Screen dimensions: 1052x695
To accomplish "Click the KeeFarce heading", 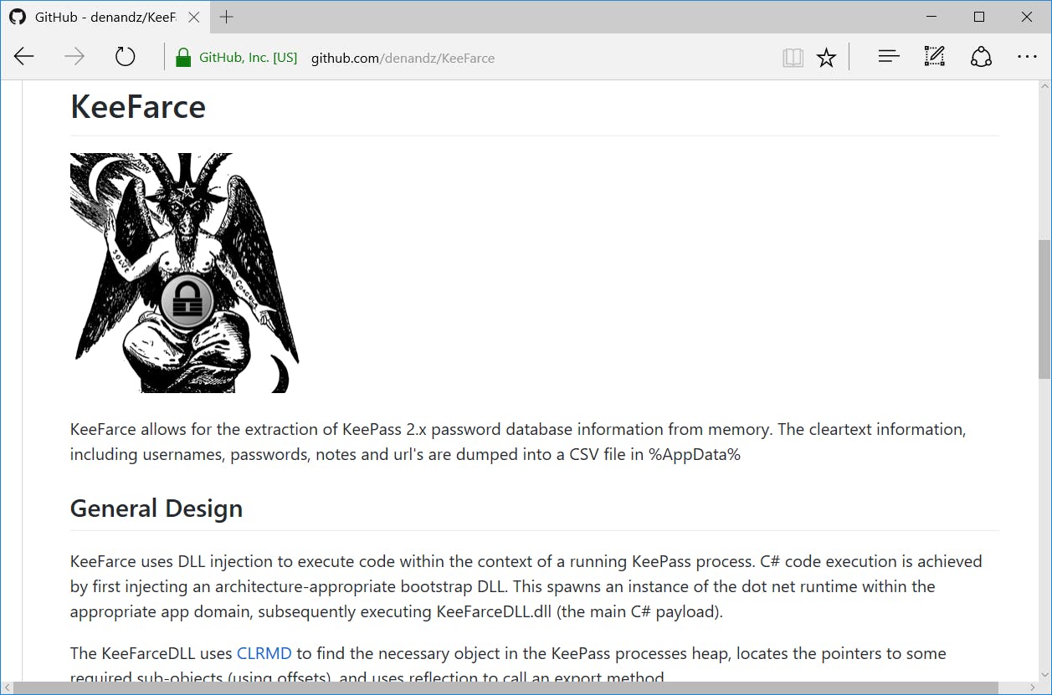I will pyautogui.click(x=138, y=106).
